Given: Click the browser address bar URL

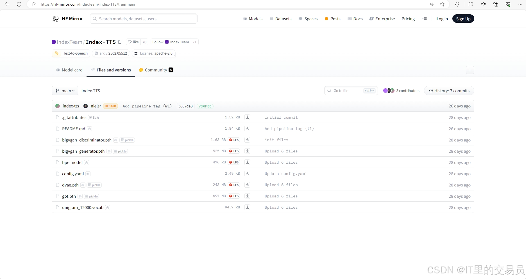Looking at the screenshot, I should pos(88,4).
